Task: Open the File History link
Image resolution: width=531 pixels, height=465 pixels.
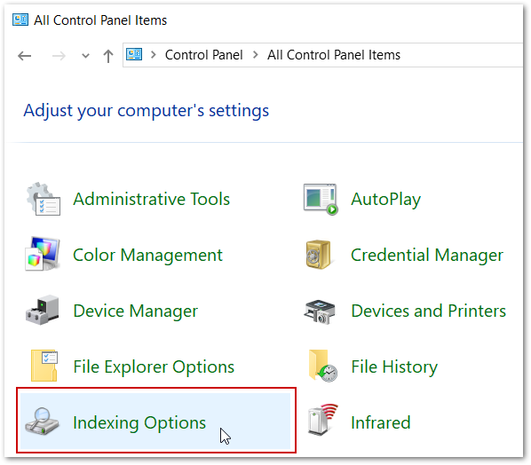Action: tap(394, 367)
